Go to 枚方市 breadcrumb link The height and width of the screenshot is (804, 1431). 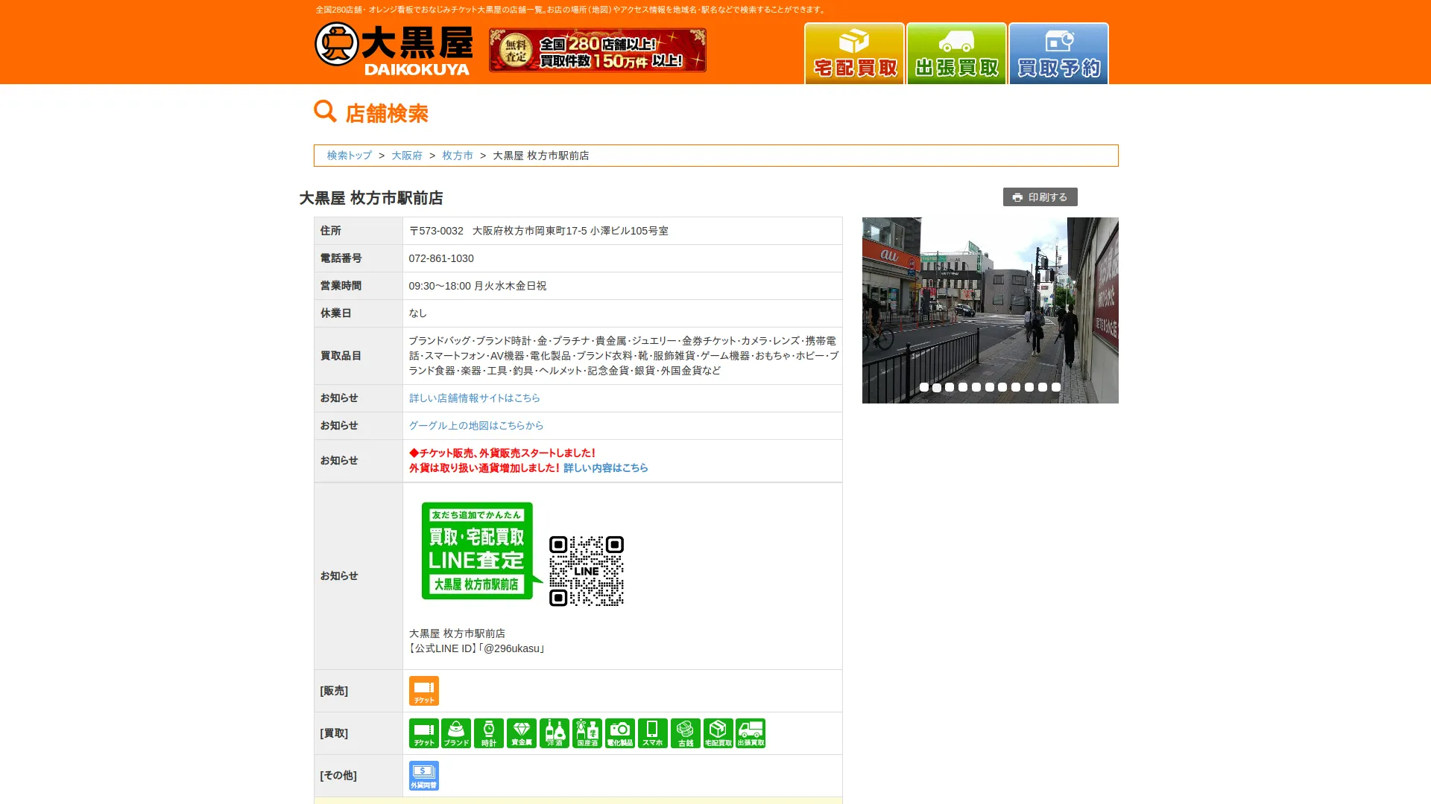(458, 156)
